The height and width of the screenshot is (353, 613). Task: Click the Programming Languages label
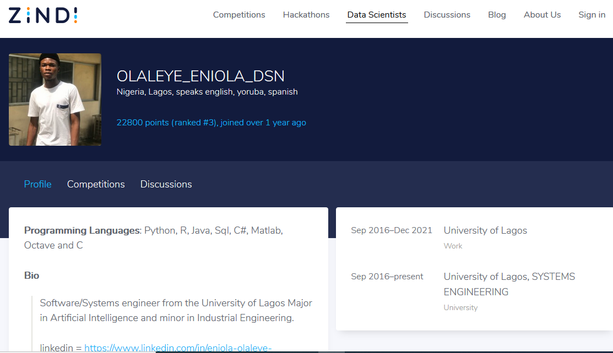click(x=82, y=230)
